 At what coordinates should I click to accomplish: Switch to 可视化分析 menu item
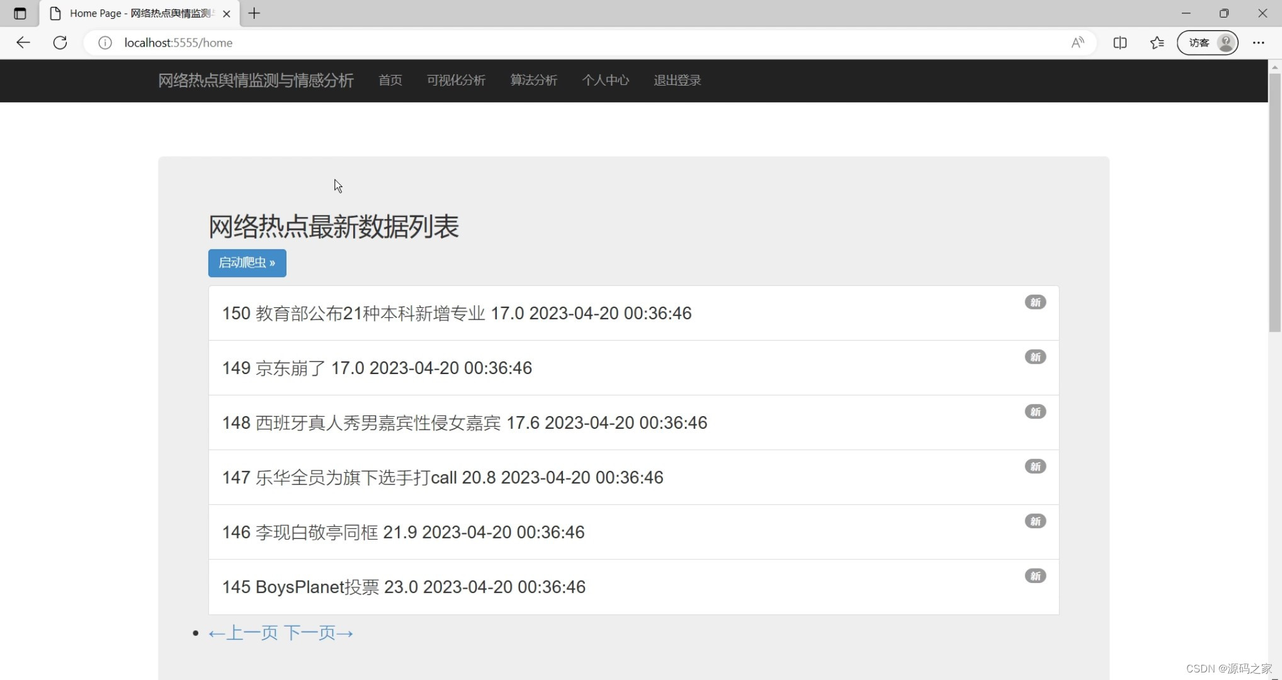coord(456,81)
